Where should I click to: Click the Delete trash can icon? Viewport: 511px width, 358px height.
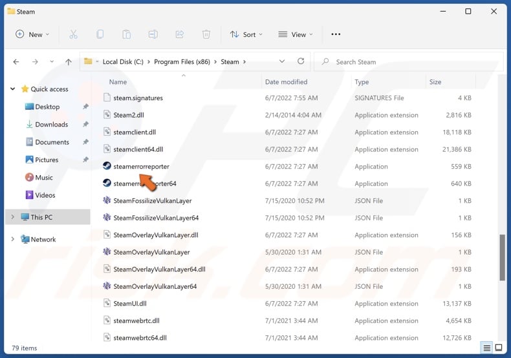tap(206, 34)
